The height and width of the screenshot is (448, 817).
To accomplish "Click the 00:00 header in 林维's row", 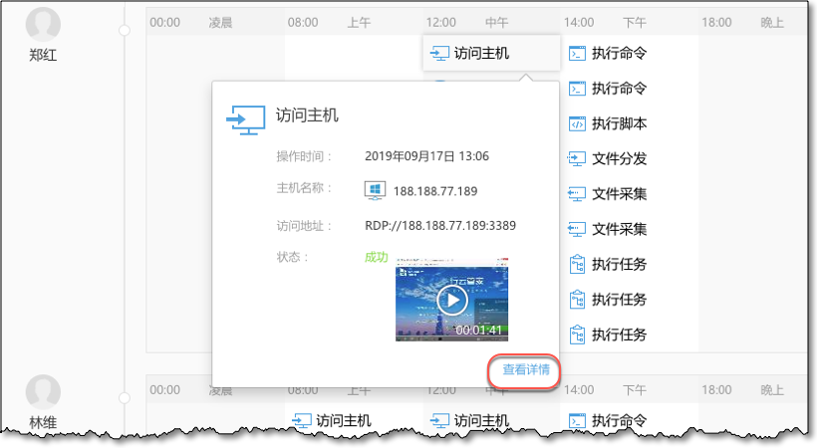I will pos(165,389).
